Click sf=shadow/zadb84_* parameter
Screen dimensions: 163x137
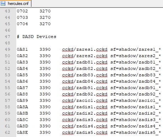[136, 81]
